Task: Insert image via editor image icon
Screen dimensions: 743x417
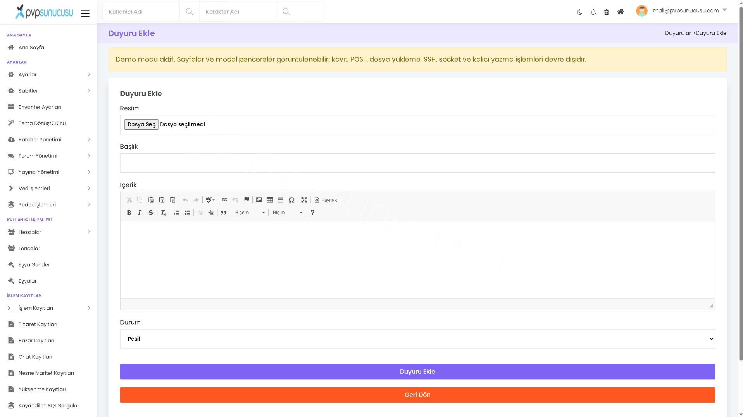Action: (x=259, y=200)
